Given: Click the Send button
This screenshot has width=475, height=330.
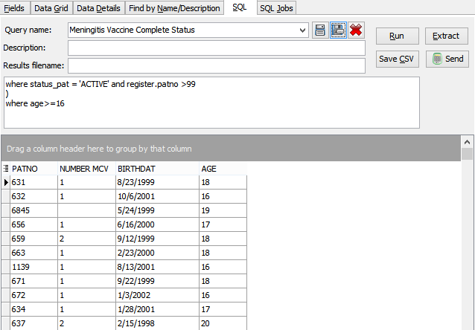Looking at the screenshot, I should (447, 59).
